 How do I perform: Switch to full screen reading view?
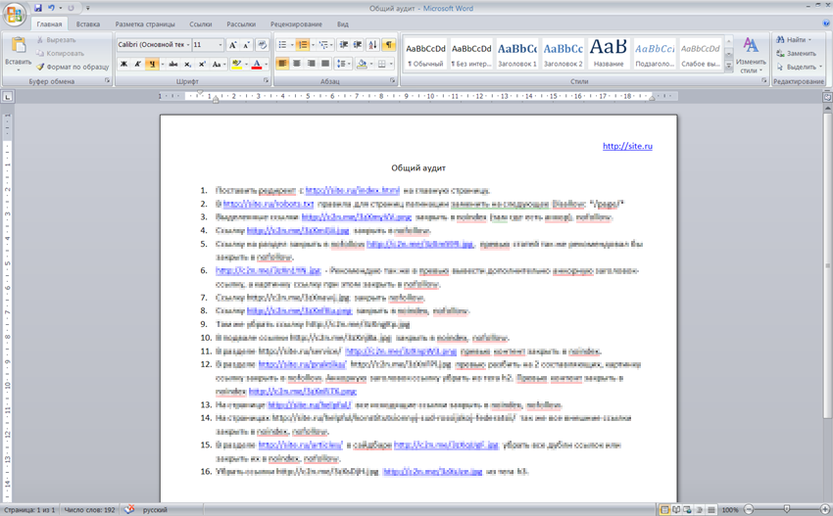[676, 509]
